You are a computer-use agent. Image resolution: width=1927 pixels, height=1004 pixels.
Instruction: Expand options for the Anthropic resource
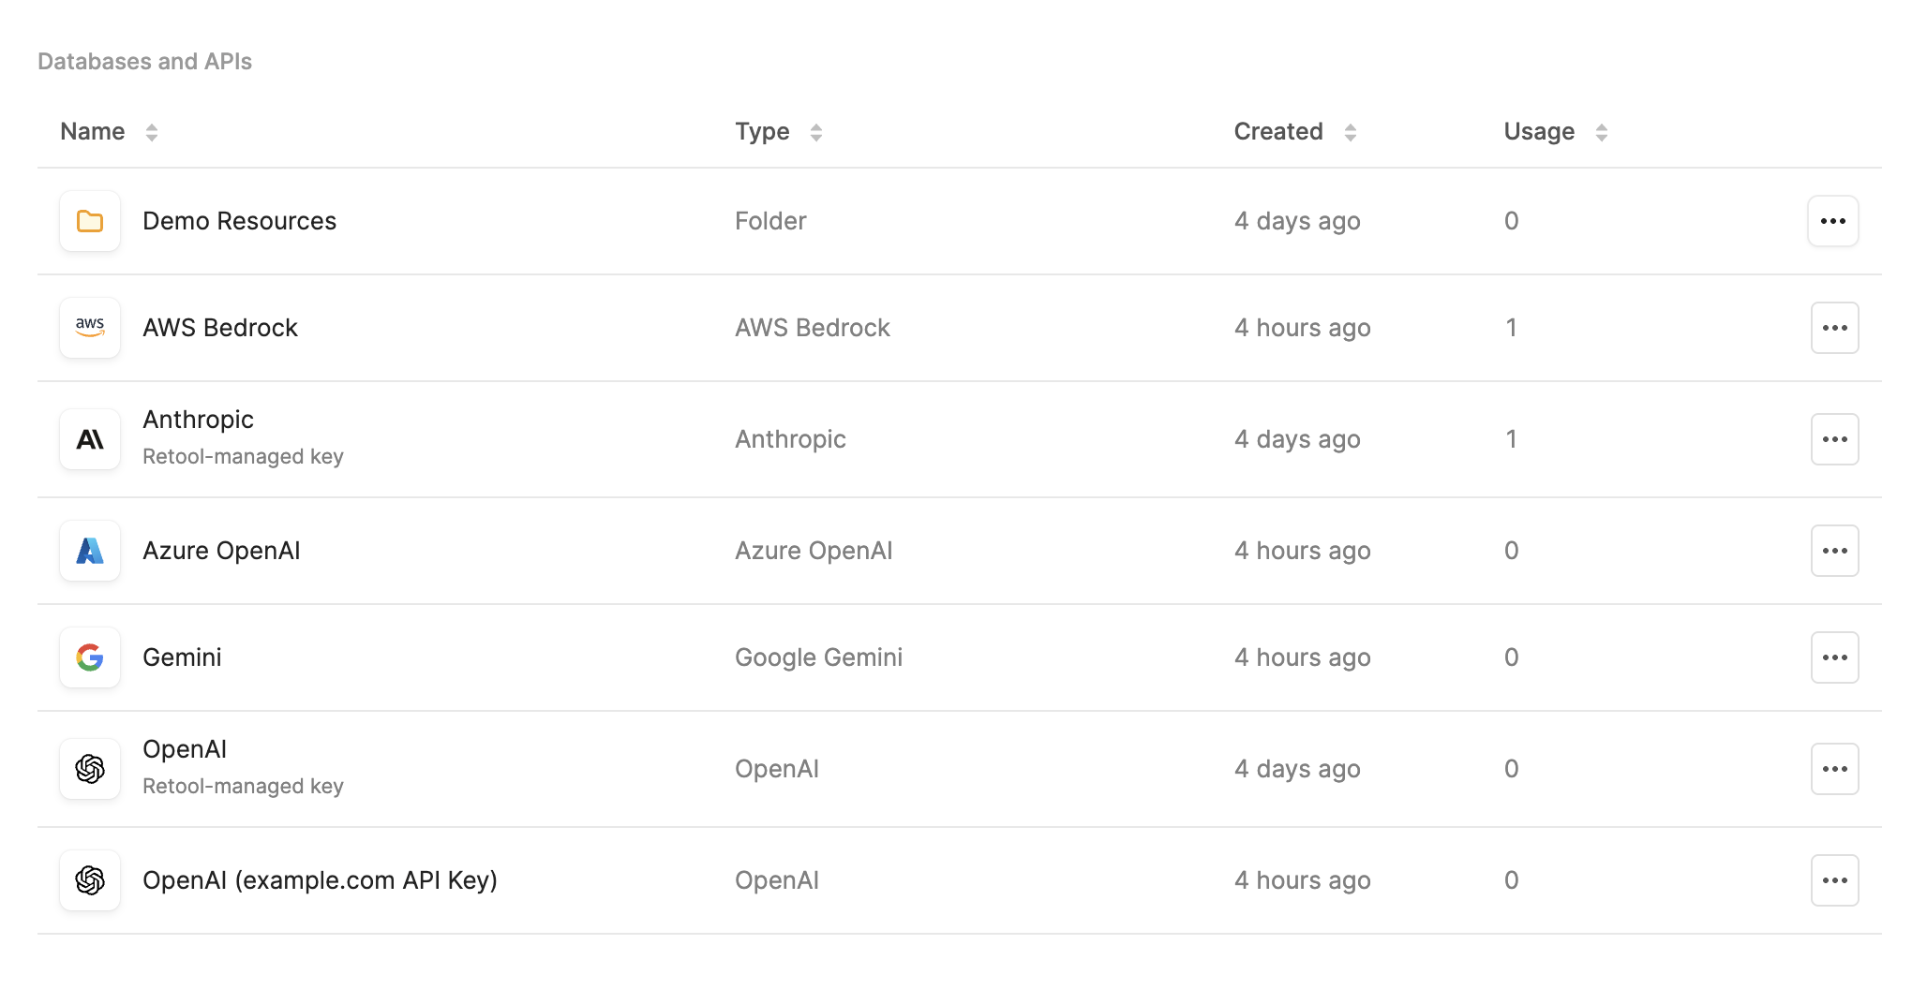(1832, 438)
